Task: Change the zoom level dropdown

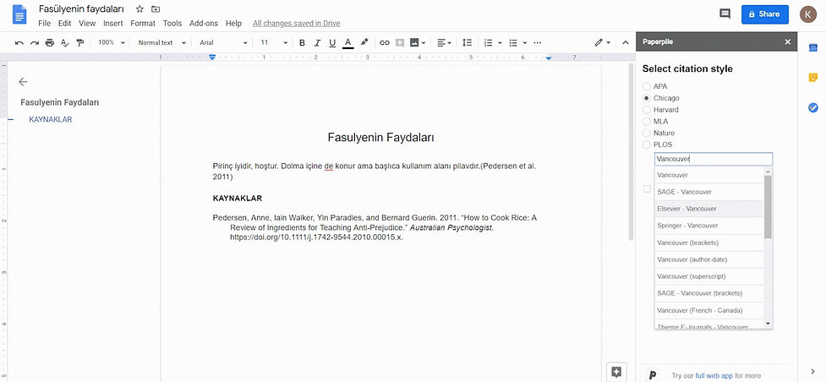Action: pyautogui.click(x=112, y=42)
